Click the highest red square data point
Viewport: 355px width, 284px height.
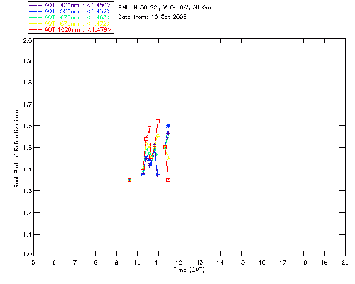(x=158, y=121)
